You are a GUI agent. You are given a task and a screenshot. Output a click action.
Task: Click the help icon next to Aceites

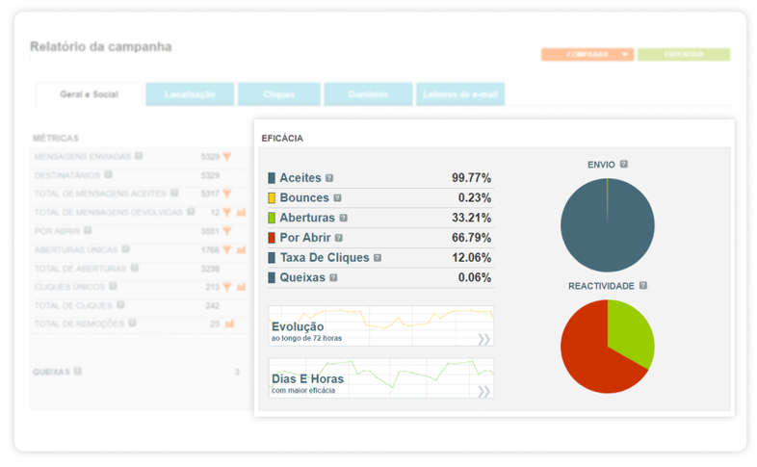coord(329,178)
